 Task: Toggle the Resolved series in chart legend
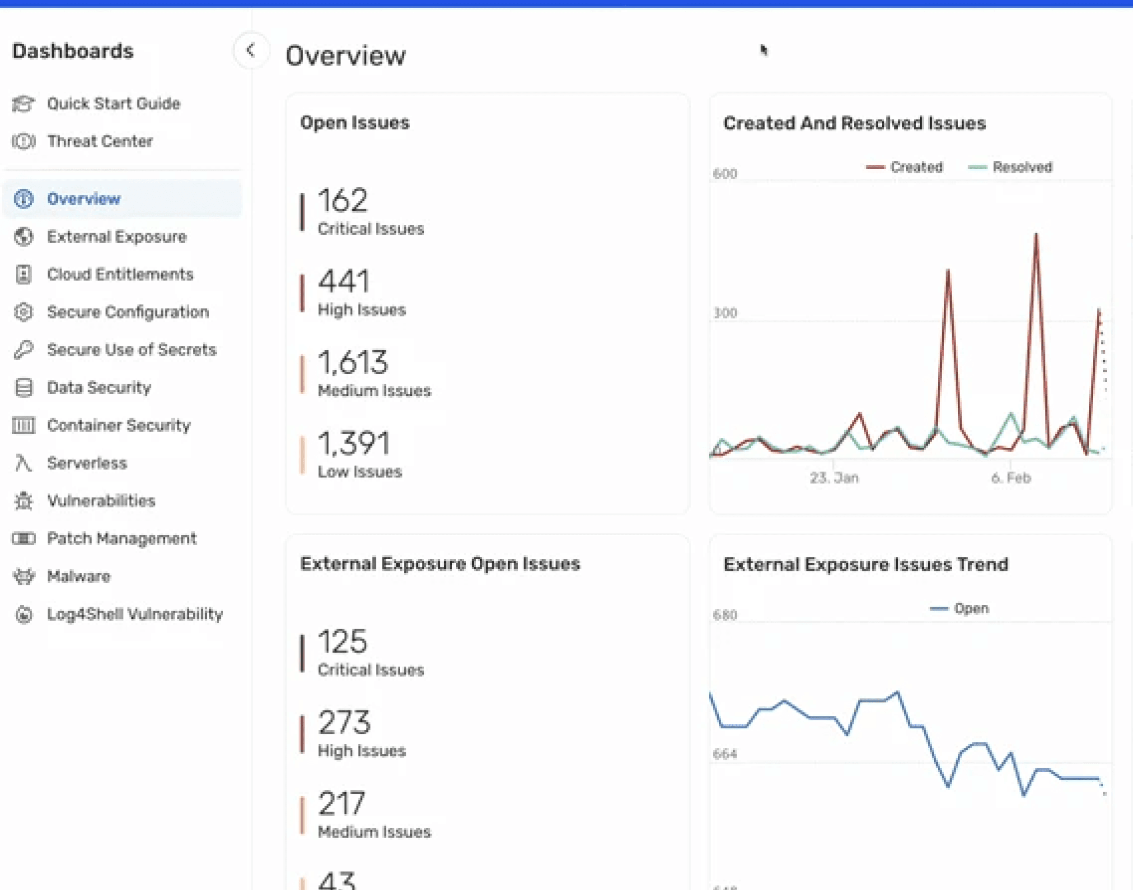[1011, 167]
